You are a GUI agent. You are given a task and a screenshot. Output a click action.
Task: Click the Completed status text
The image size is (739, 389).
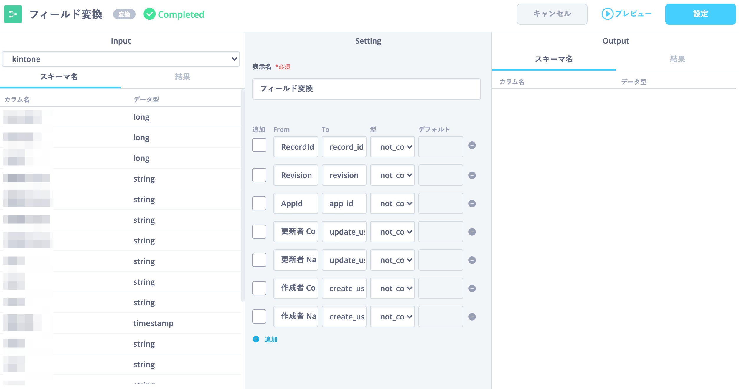coord(181,14)
